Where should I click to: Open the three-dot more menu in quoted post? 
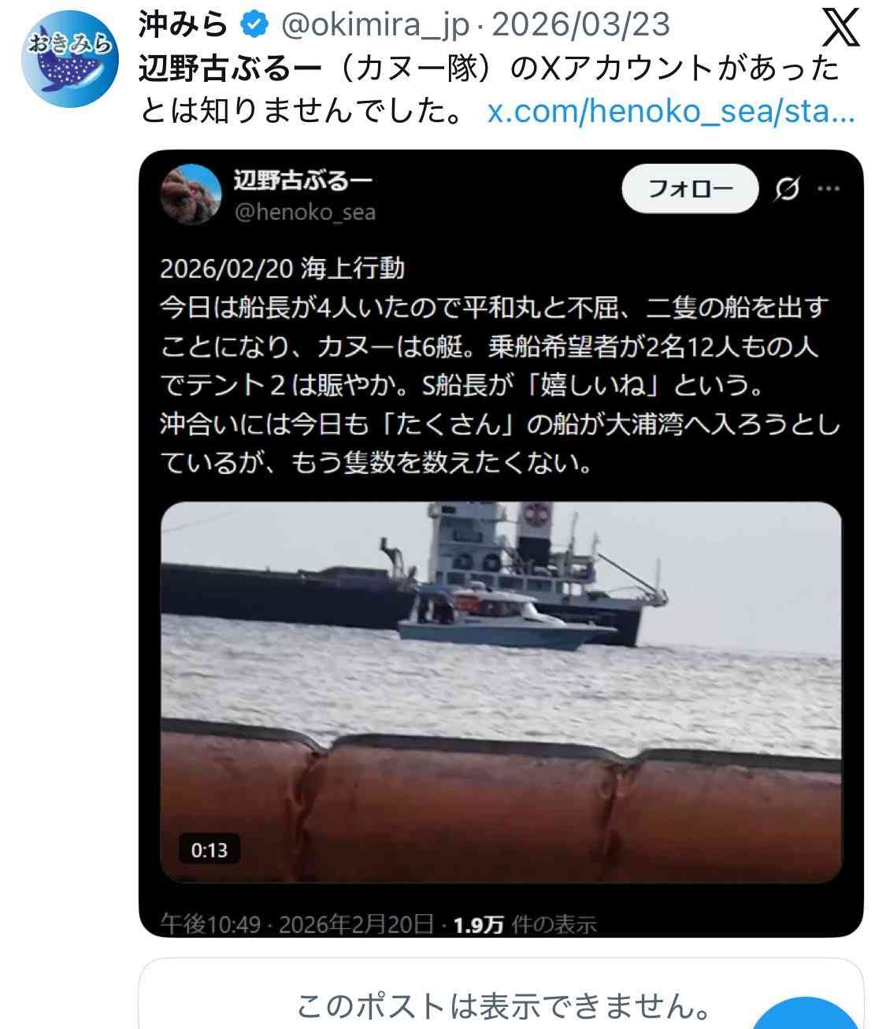pos(828,189)
